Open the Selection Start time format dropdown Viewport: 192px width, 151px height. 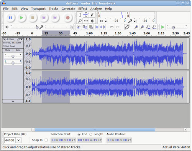point(74,140)
